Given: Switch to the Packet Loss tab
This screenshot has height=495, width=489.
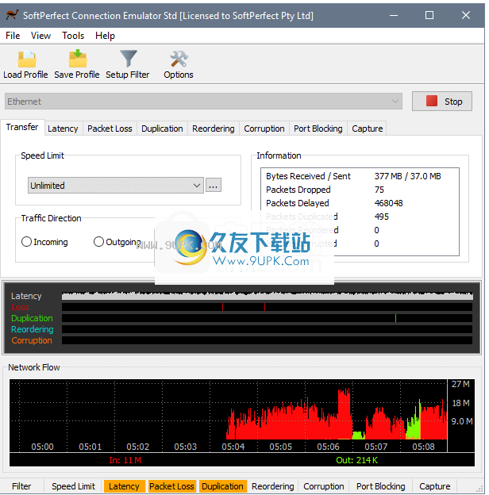Looking at the screenshot, I should coord(110,129).
